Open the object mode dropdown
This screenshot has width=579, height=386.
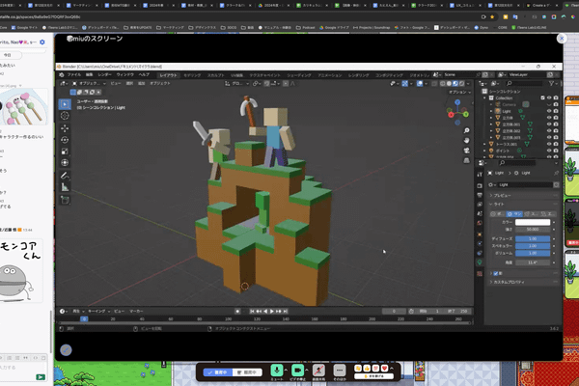pos(89,84)
